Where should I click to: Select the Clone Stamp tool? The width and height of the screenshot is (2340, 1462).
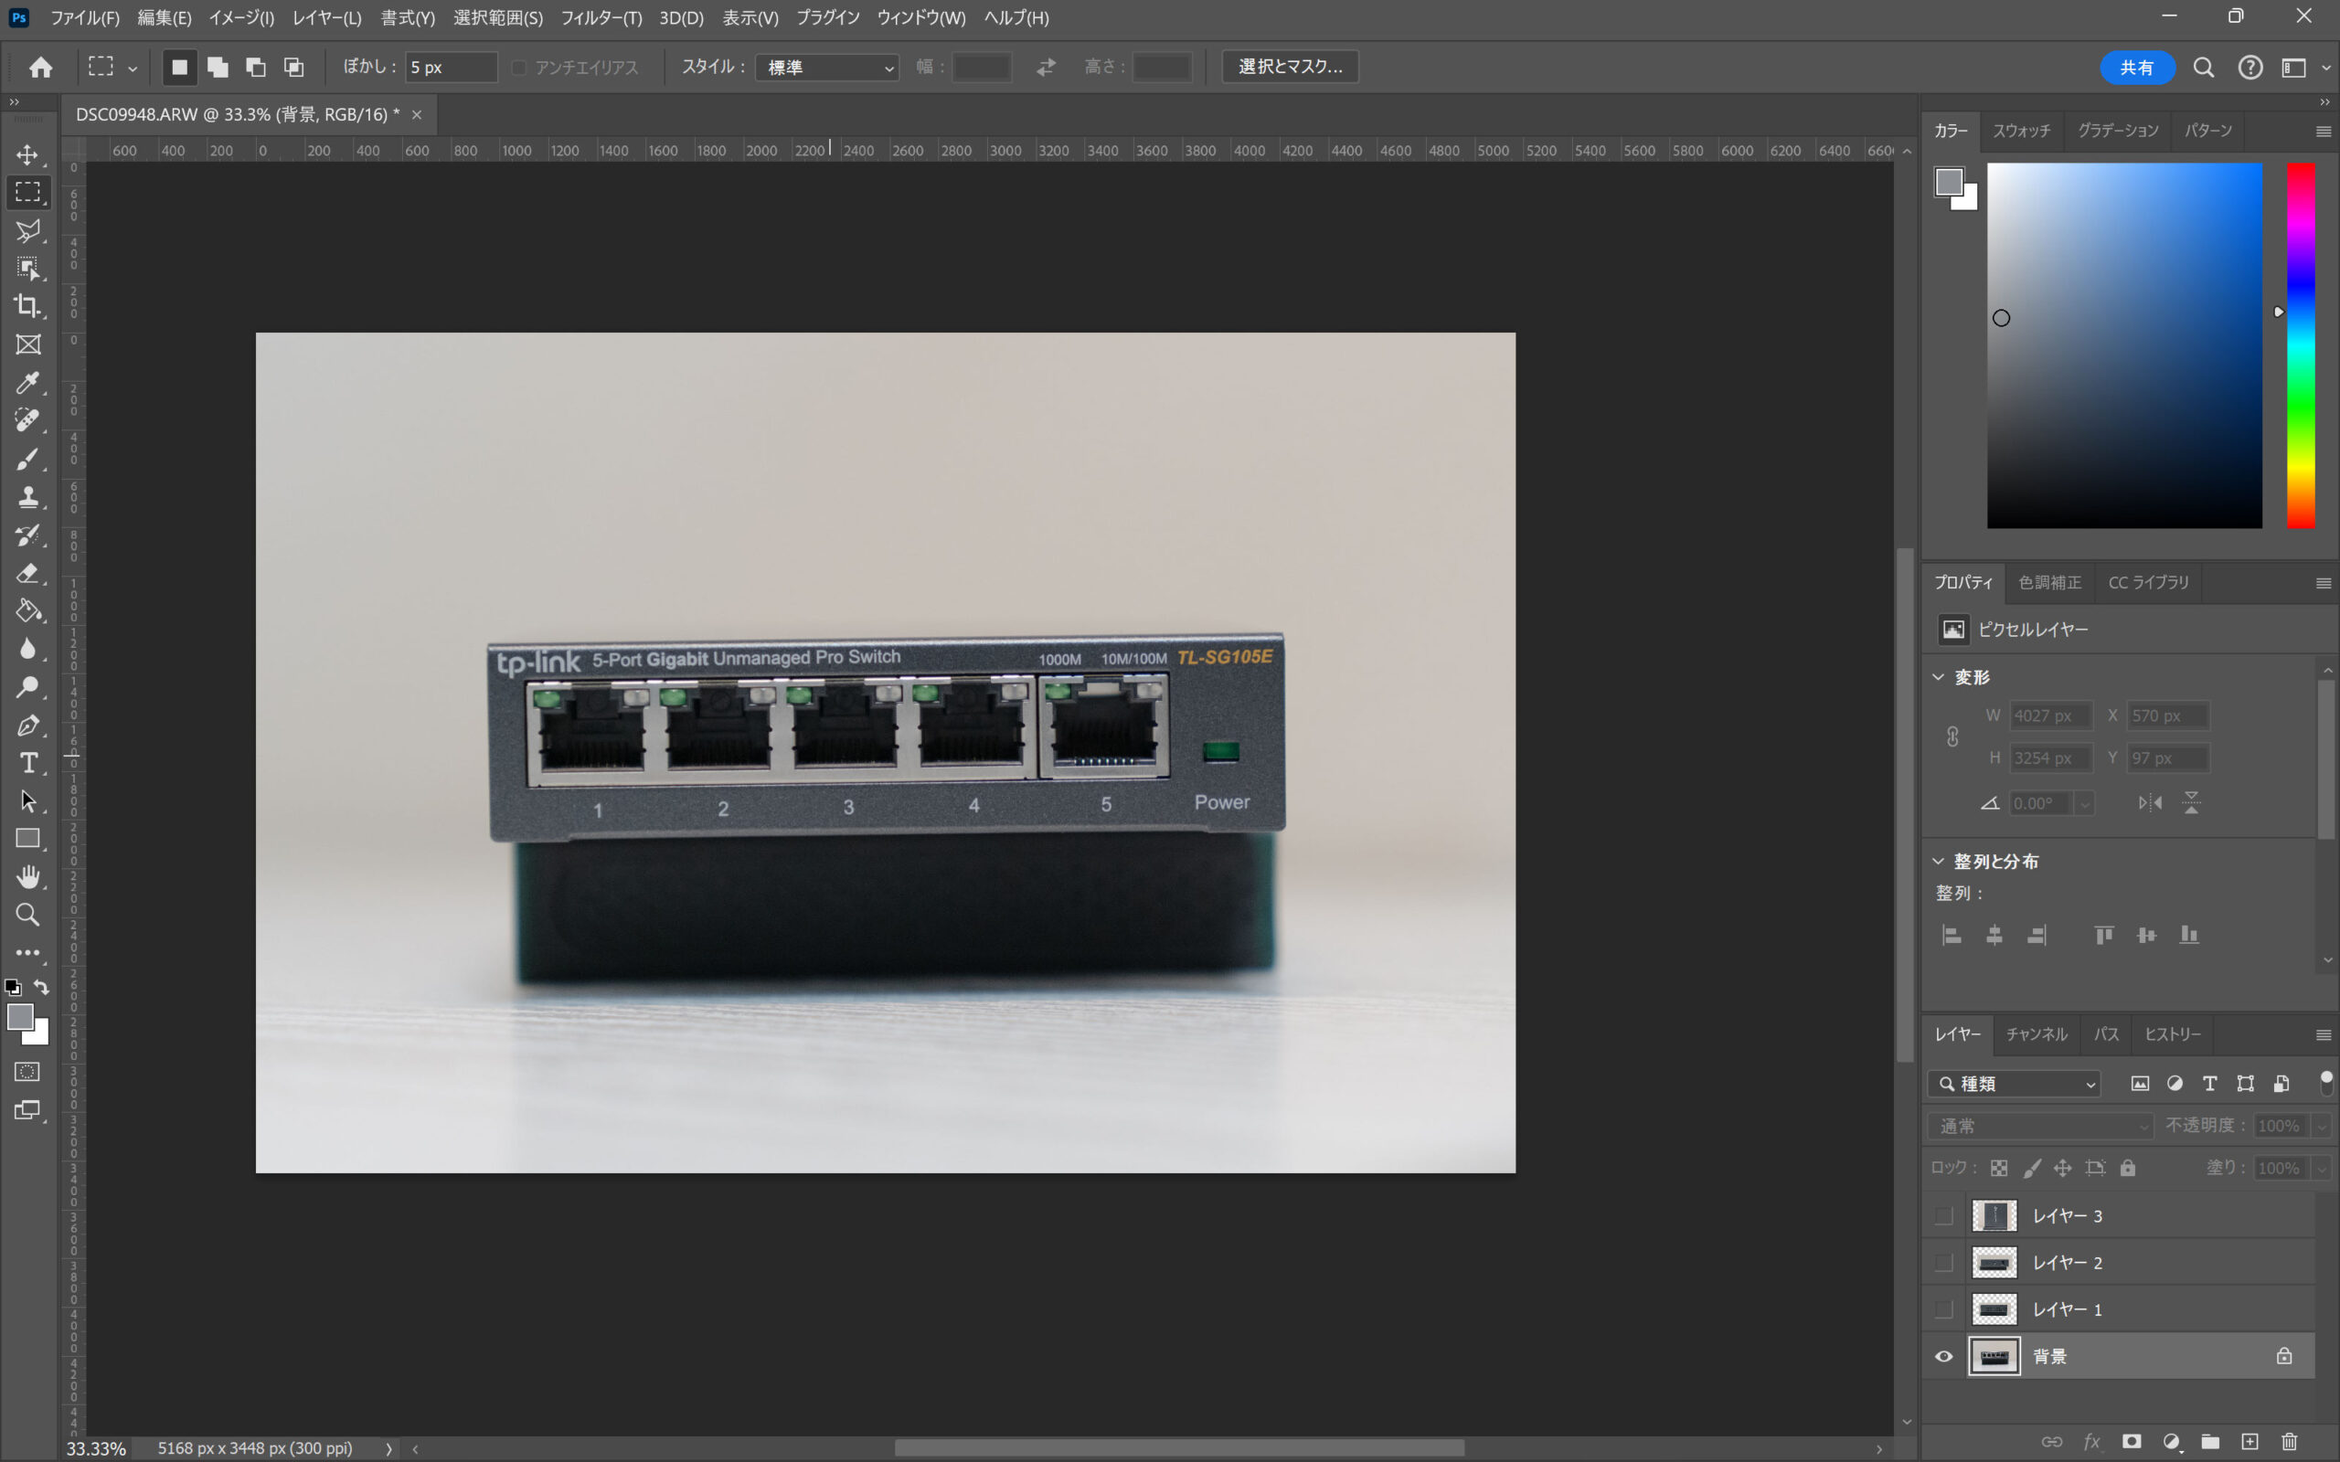[27, 497]
